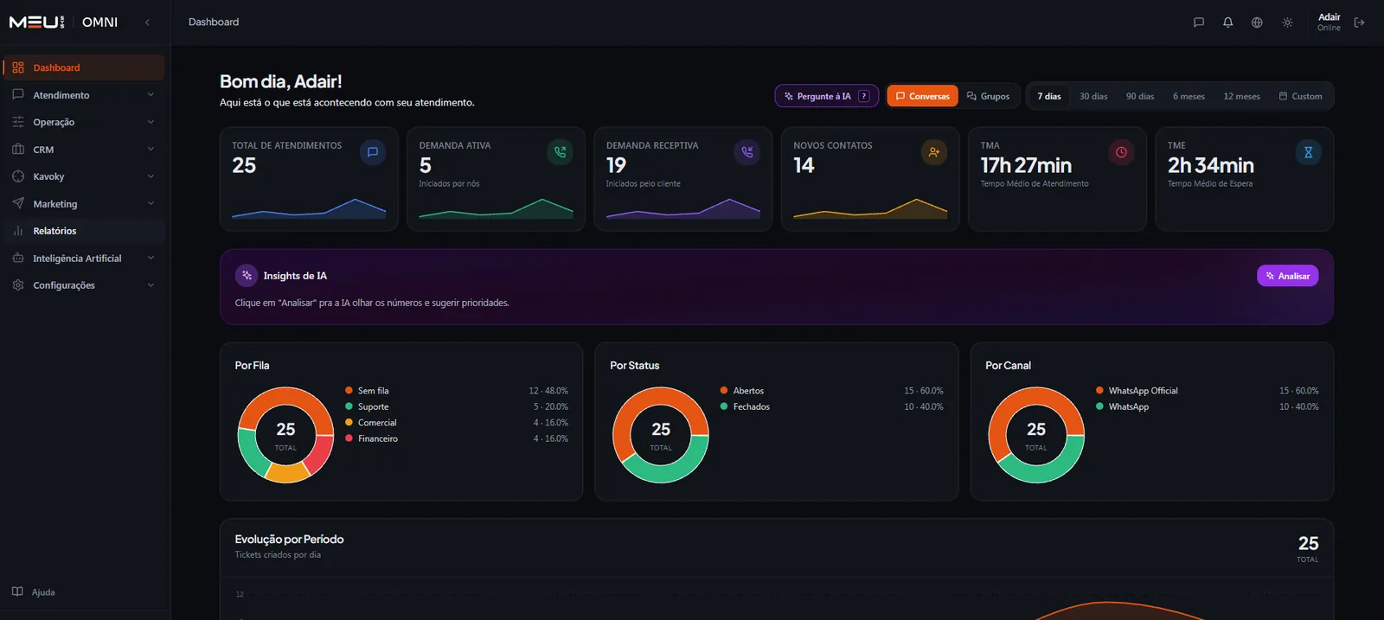The height and width of the screenshot is (620, 1384).
Task: Click the "Evolução por Período" heading
Action: click(x=289, y=540)
